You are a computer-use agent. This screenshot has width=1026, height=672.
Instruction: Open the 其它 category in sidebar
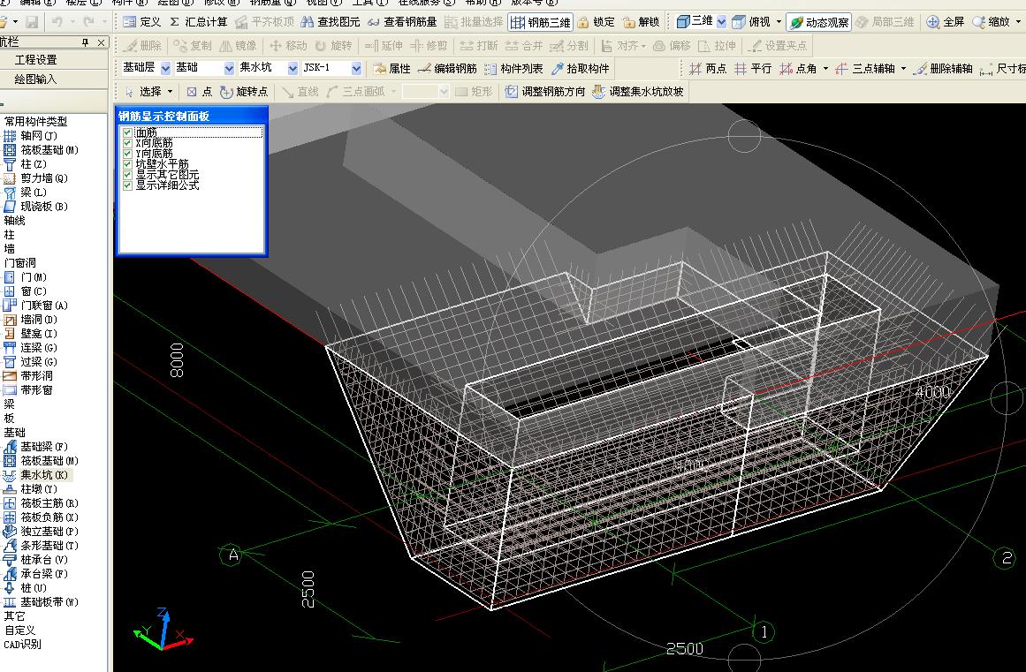coord(14,615)
